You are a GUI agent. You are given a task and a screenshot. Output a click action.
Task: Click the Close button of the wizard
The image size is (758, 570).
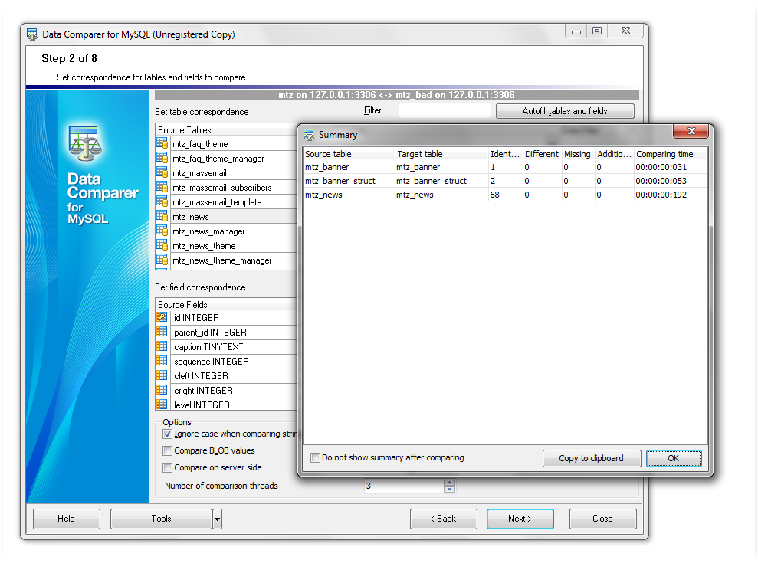(602, 519)
